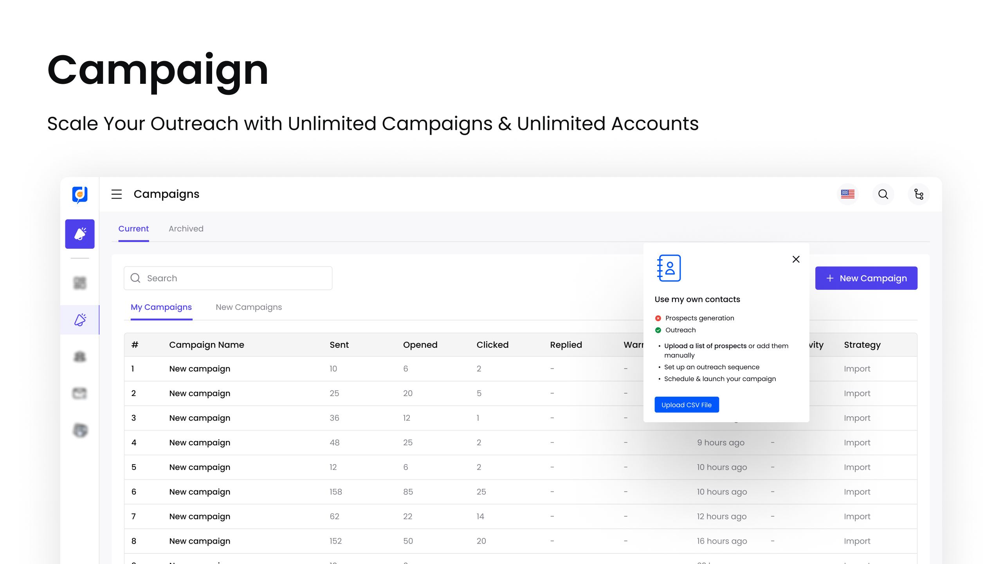Open the first New campaign row
This screenshot has height=564, width=1002.
[x=200, y=369]
